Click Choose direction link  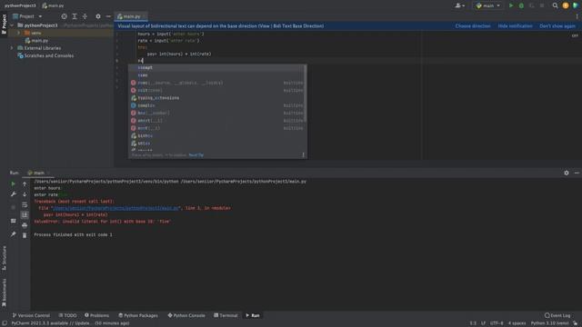coord(473,26)
